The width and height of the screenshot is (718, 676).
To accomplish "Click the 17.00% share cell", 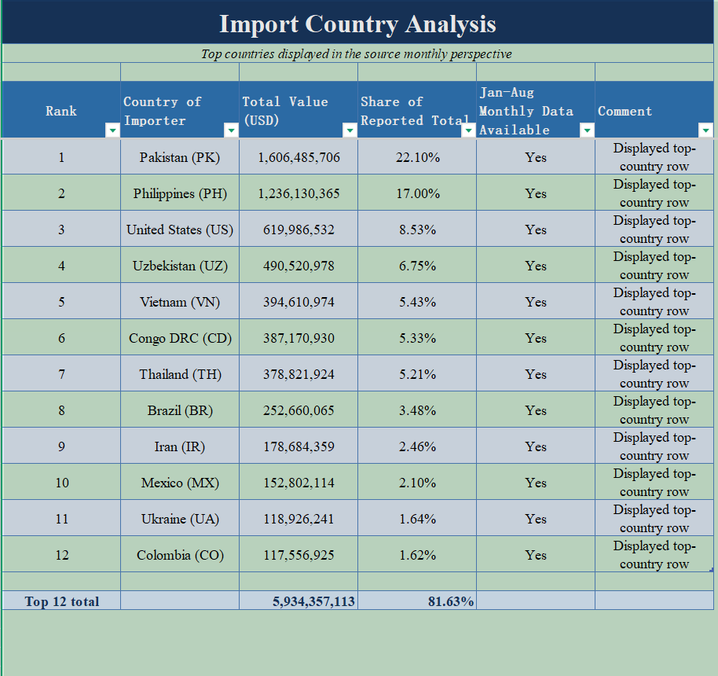I will point(417,193).
